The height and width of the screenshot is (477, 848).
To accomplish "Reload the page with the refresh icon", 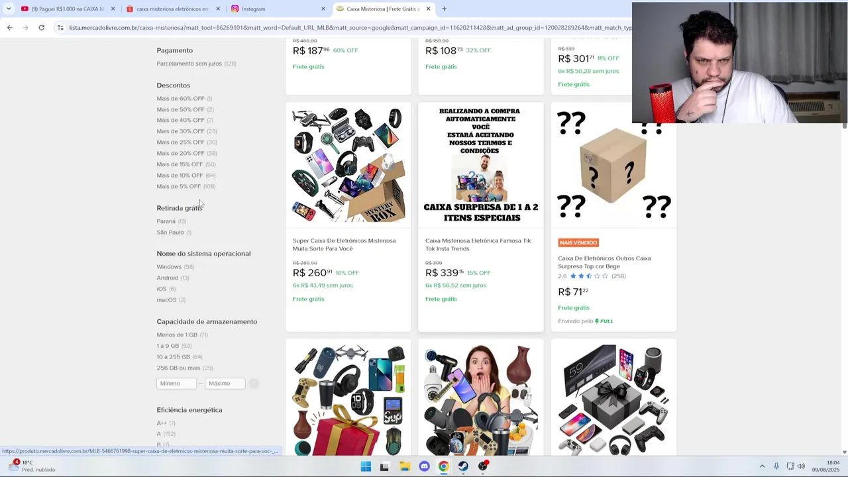I will coord(41,27).
